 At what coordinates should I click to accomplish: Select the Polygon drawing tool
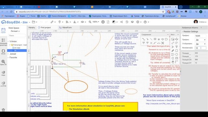(x=173, y=54)
